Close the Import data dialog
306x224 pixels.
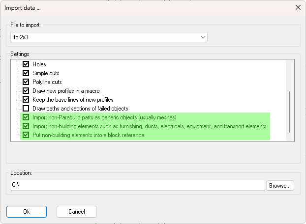(x=297, y=7)
